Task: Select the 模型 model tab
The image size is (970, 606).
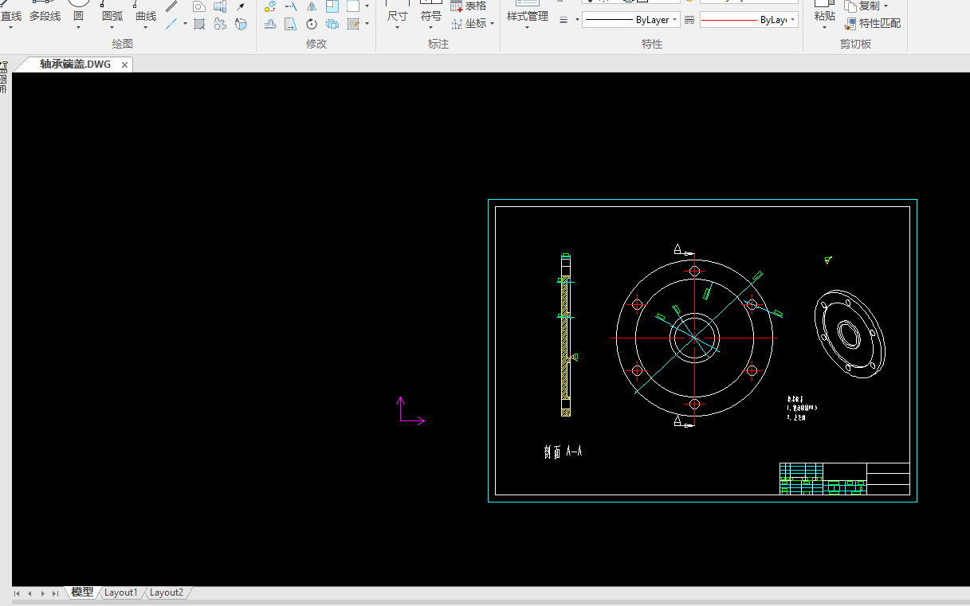Action: (x=81, y=592)
